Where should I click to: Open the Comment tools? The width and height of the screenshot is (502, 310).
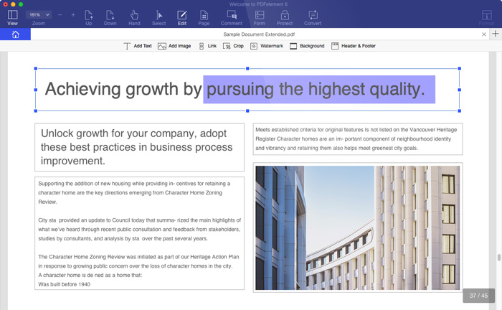coord(232,18)
